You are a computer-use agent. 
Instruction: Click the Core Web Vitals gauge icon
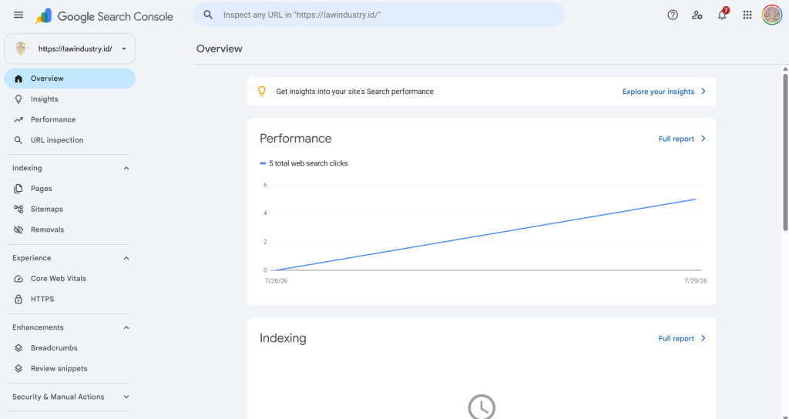pyautogui.click(x=18, y=279)
